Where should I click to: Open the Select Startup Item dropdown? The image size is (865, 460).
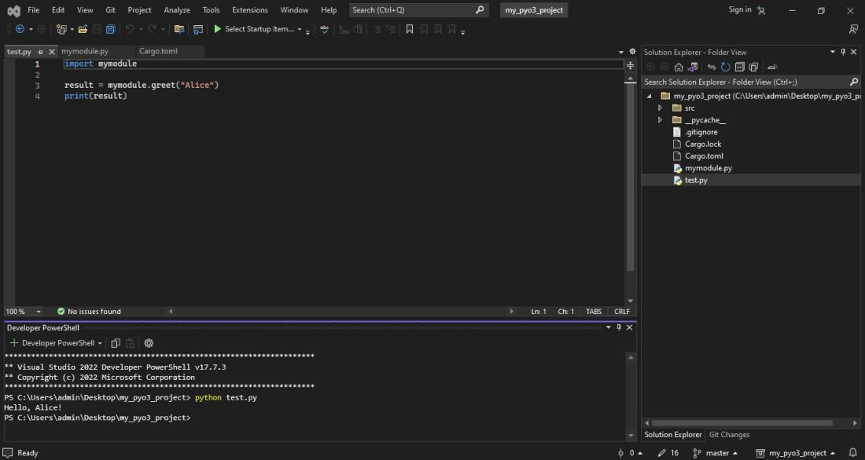pos(299,30)
